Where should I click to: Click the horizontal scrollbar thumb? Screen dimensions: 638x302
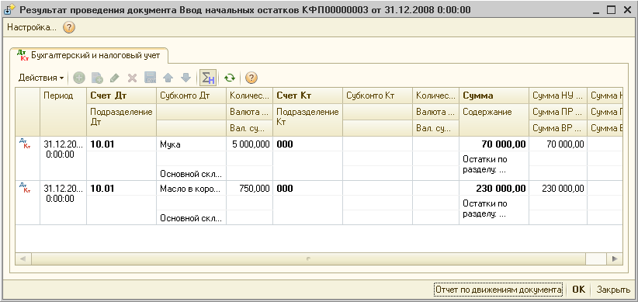coord(308,259)
